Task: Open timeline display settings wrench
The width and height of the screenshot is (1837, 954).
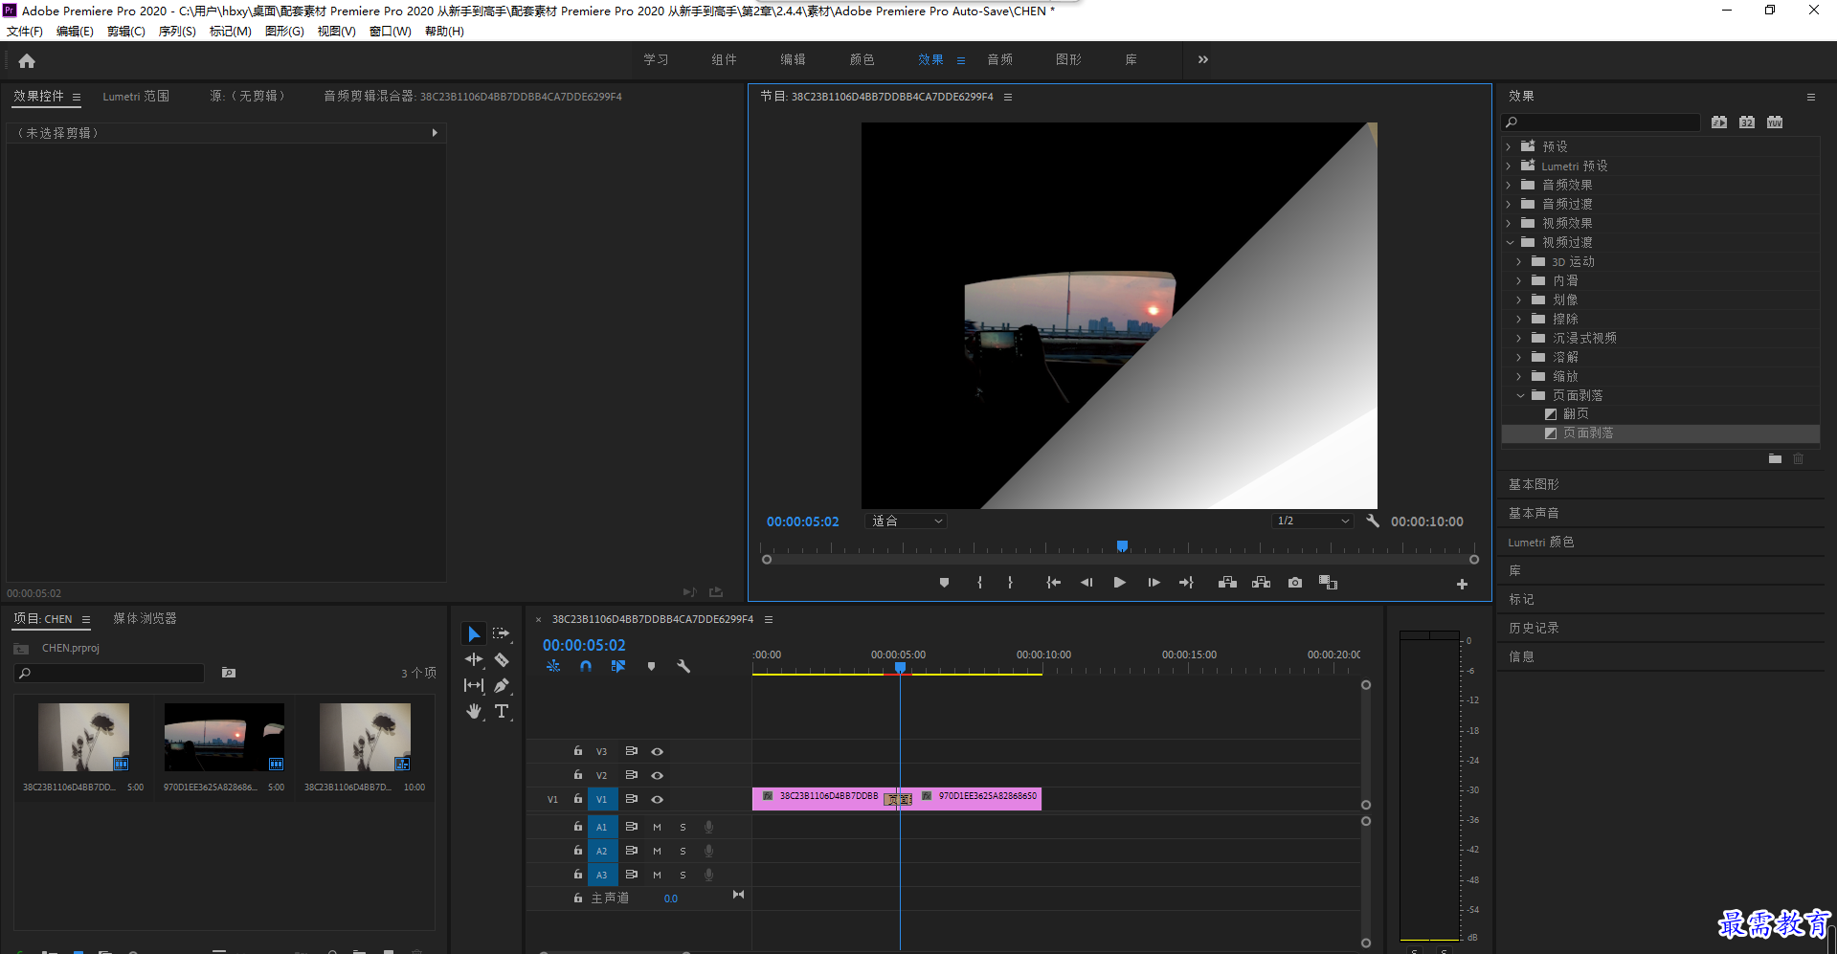Action: point(683,666)
